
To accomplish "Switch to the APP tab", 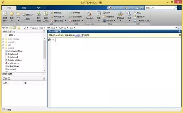I will [39, 8].
